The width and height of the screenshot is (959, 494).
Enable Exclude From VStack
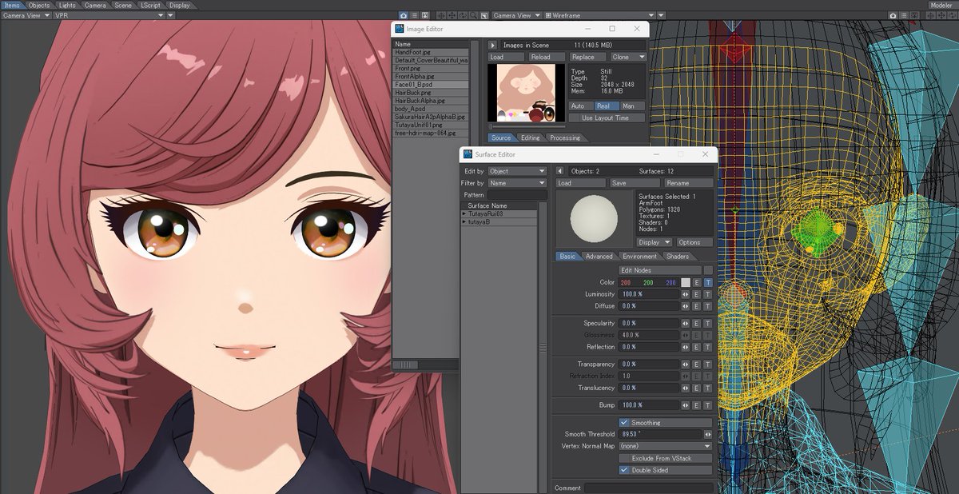click(x=664, y=457)
